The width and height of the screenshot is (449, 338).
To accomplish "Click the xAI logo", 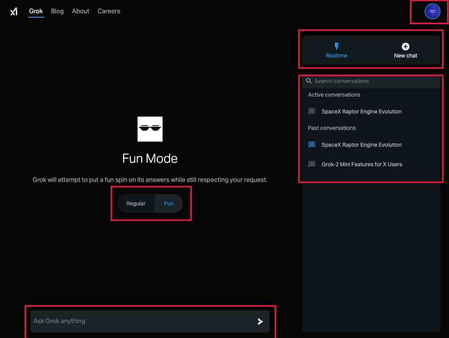I will (14, 11).
